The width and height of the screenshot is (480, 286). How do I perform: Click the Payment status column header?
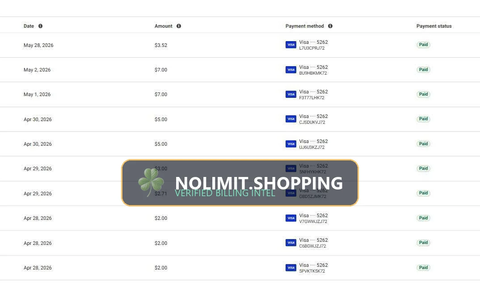pyautogui.click(x=434, y=26)
